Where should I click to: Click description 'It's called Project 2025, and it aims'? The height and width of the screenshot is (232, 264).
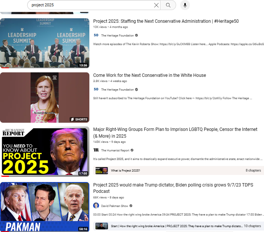click(178, 159)
